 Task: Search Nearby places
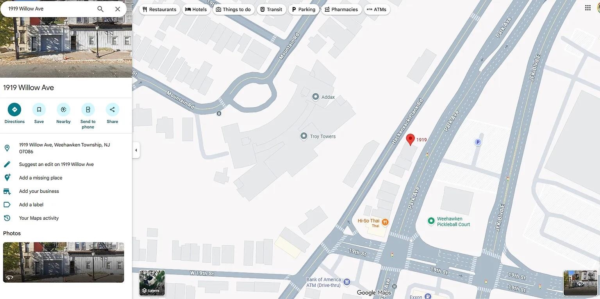[63, 110]
